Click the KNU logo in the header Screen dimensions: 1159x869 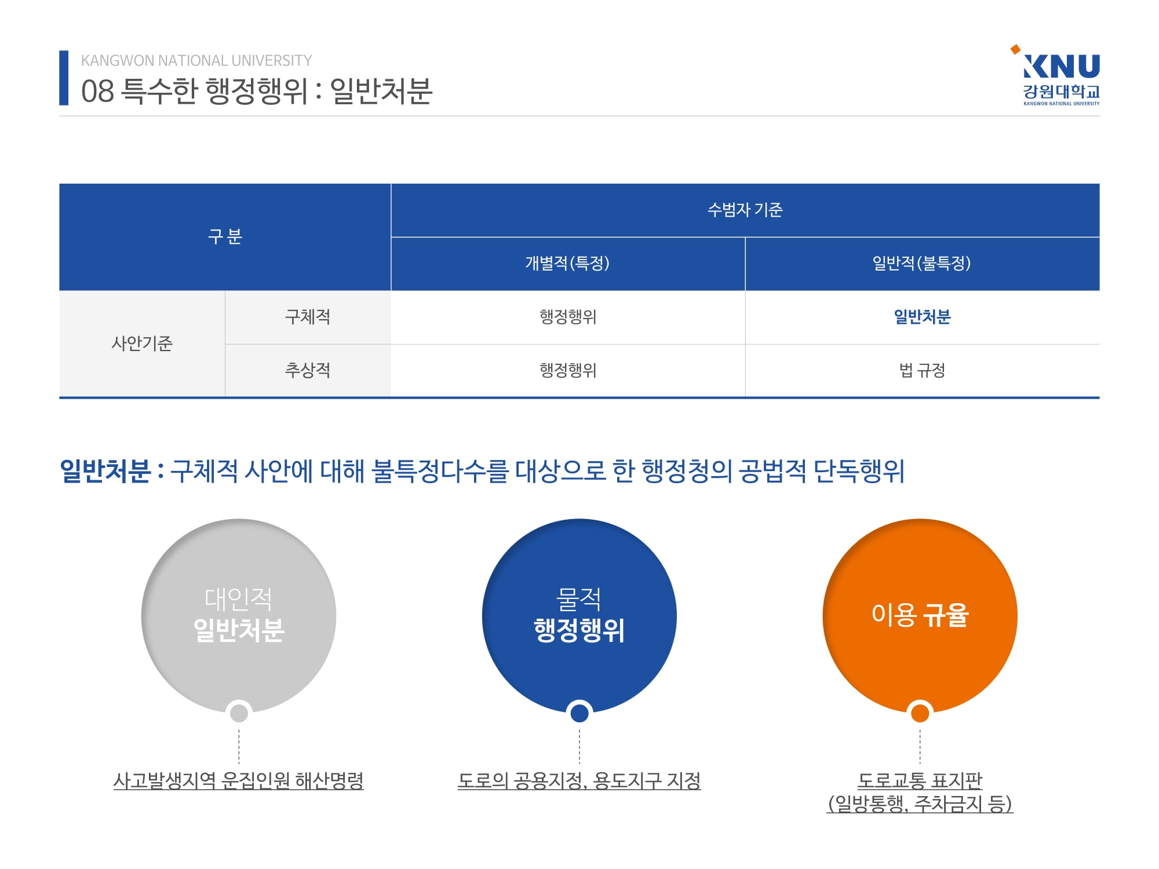click(1060, 75)
